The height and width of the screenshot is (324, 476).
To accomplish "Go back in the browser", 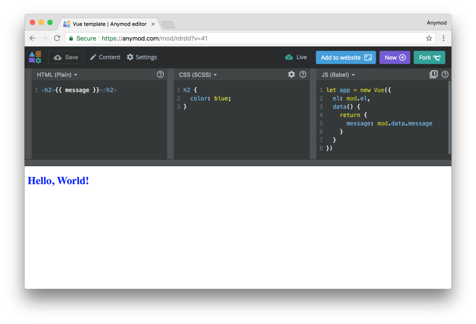I will coord(33,38).
